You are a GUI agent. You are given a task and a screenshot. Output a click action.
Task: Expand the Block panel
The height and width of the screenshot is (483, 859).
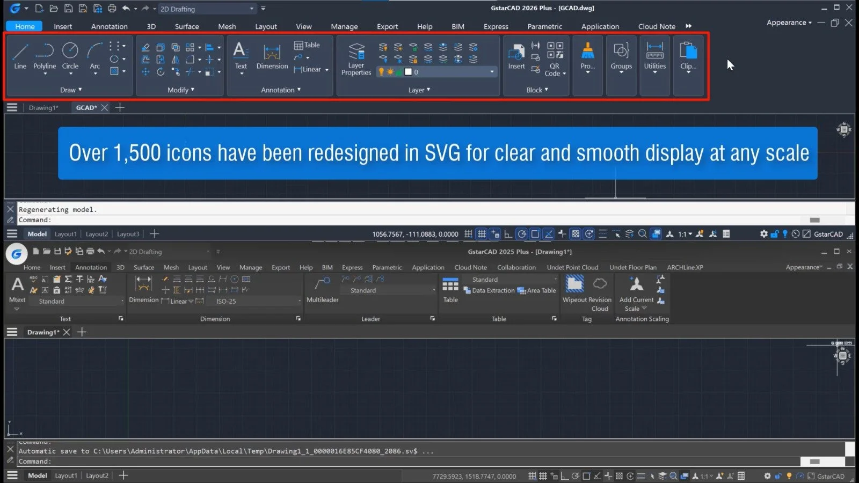(537, 90)
